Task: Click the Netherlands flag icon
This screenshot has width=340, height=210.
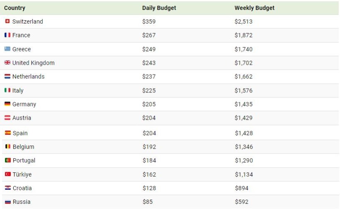Action: (7, 76)
